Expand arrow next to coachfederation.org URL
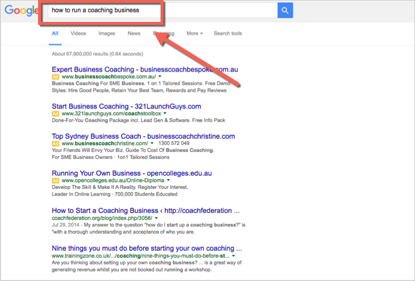The image size is (415, 281). (x=156, y=218)
